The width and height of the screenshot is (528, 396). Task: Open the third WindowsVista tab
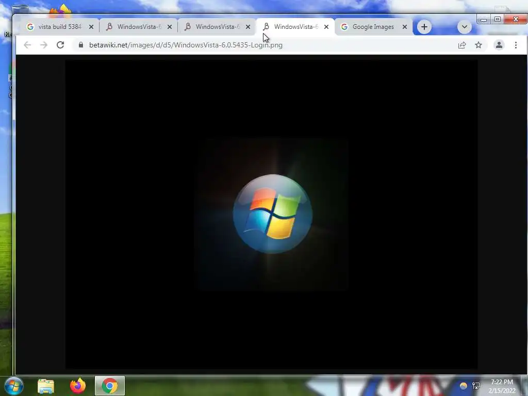click(217, 27)
